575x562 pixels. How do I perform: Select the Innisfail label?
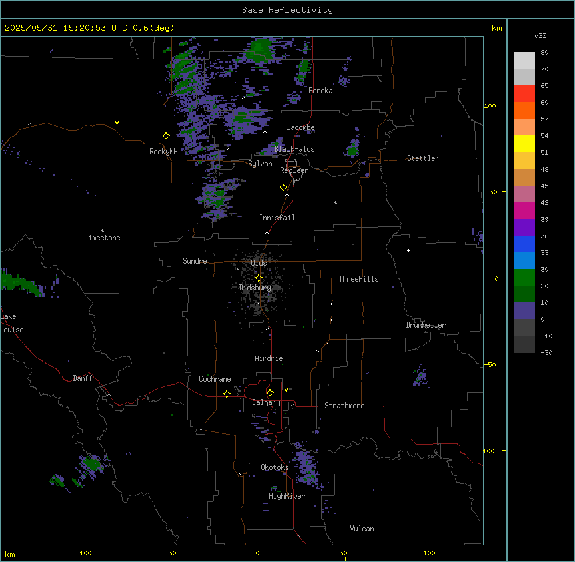coord(277,218)
